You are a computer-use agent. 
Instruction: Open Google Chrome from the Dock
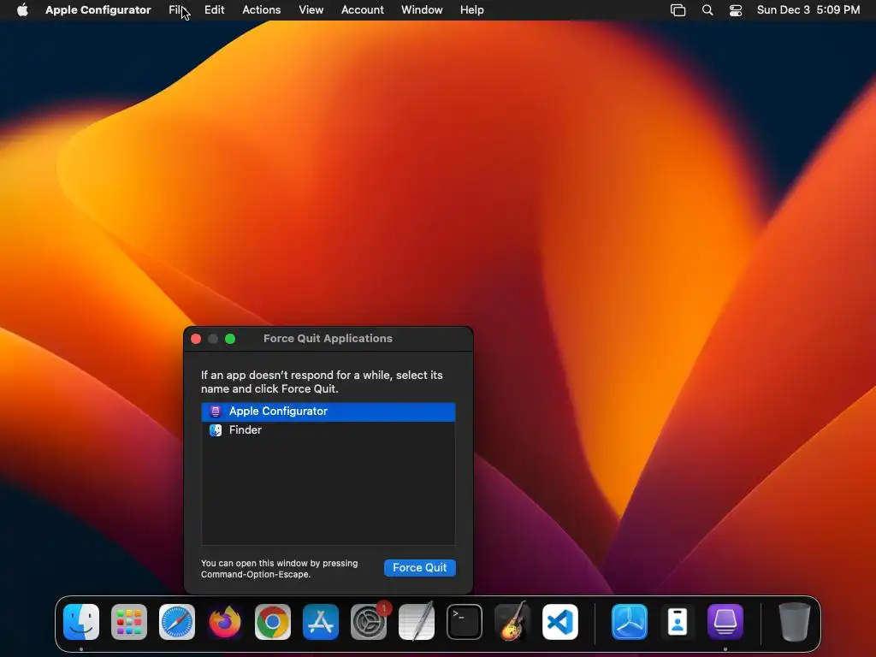coord(273,622)
